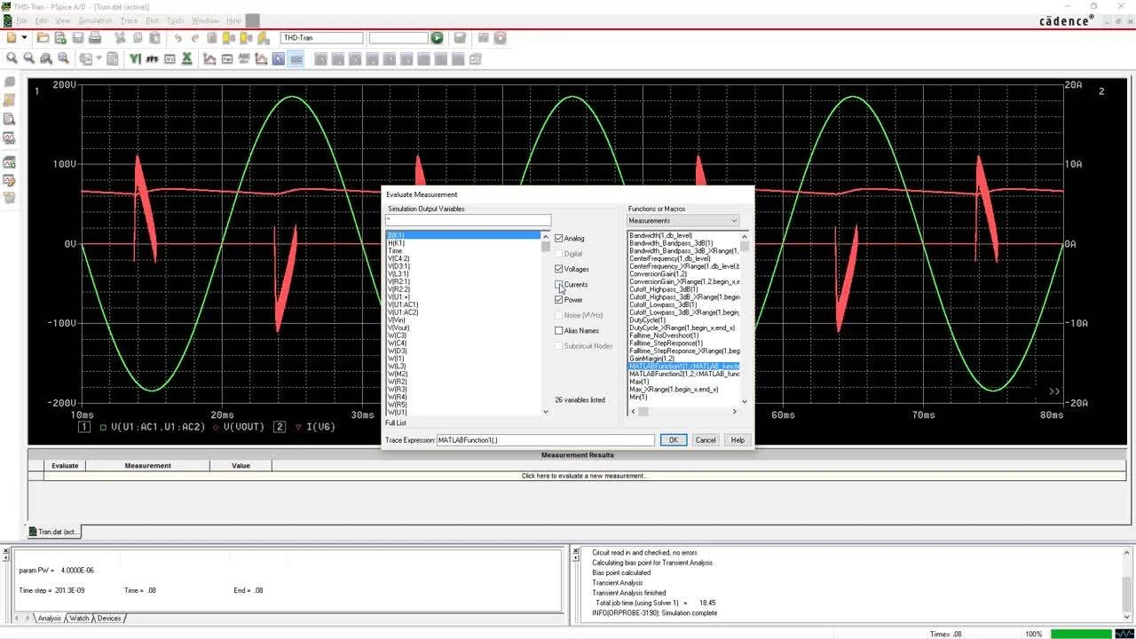Open the File menu
The width and height of the screenshot is (1136, 639).
[x=21, y=20]
